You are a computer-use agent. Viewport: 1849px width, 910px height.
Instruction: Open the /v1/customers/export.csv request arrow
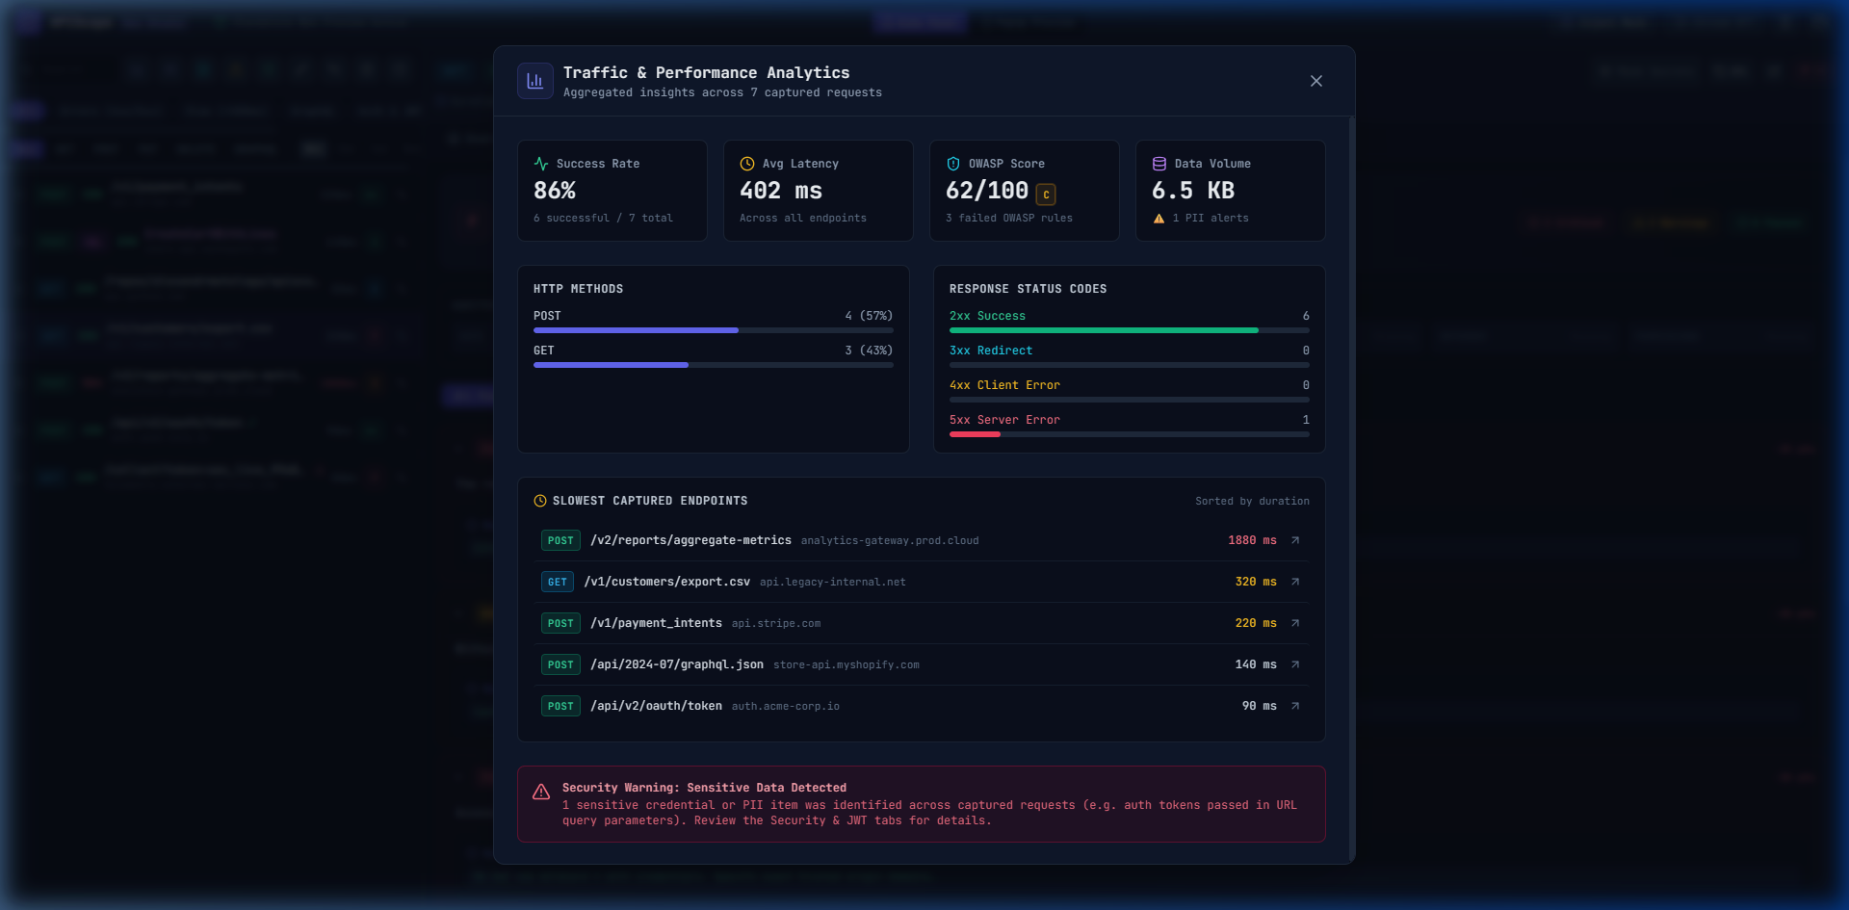[x=1295, y=582]
